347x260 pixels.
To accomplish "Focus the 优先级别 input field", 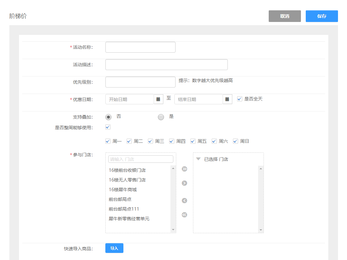I will tap(140, 82).
